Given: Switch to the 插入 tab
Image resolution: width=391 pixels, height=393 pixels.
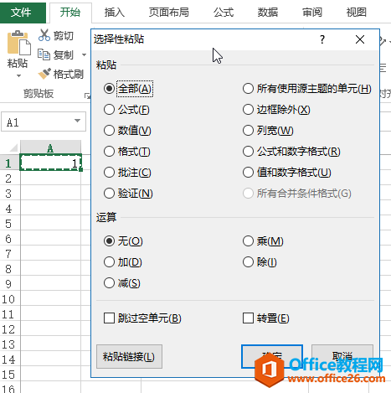Looking at the screenshot, I should tap(115, 13).
